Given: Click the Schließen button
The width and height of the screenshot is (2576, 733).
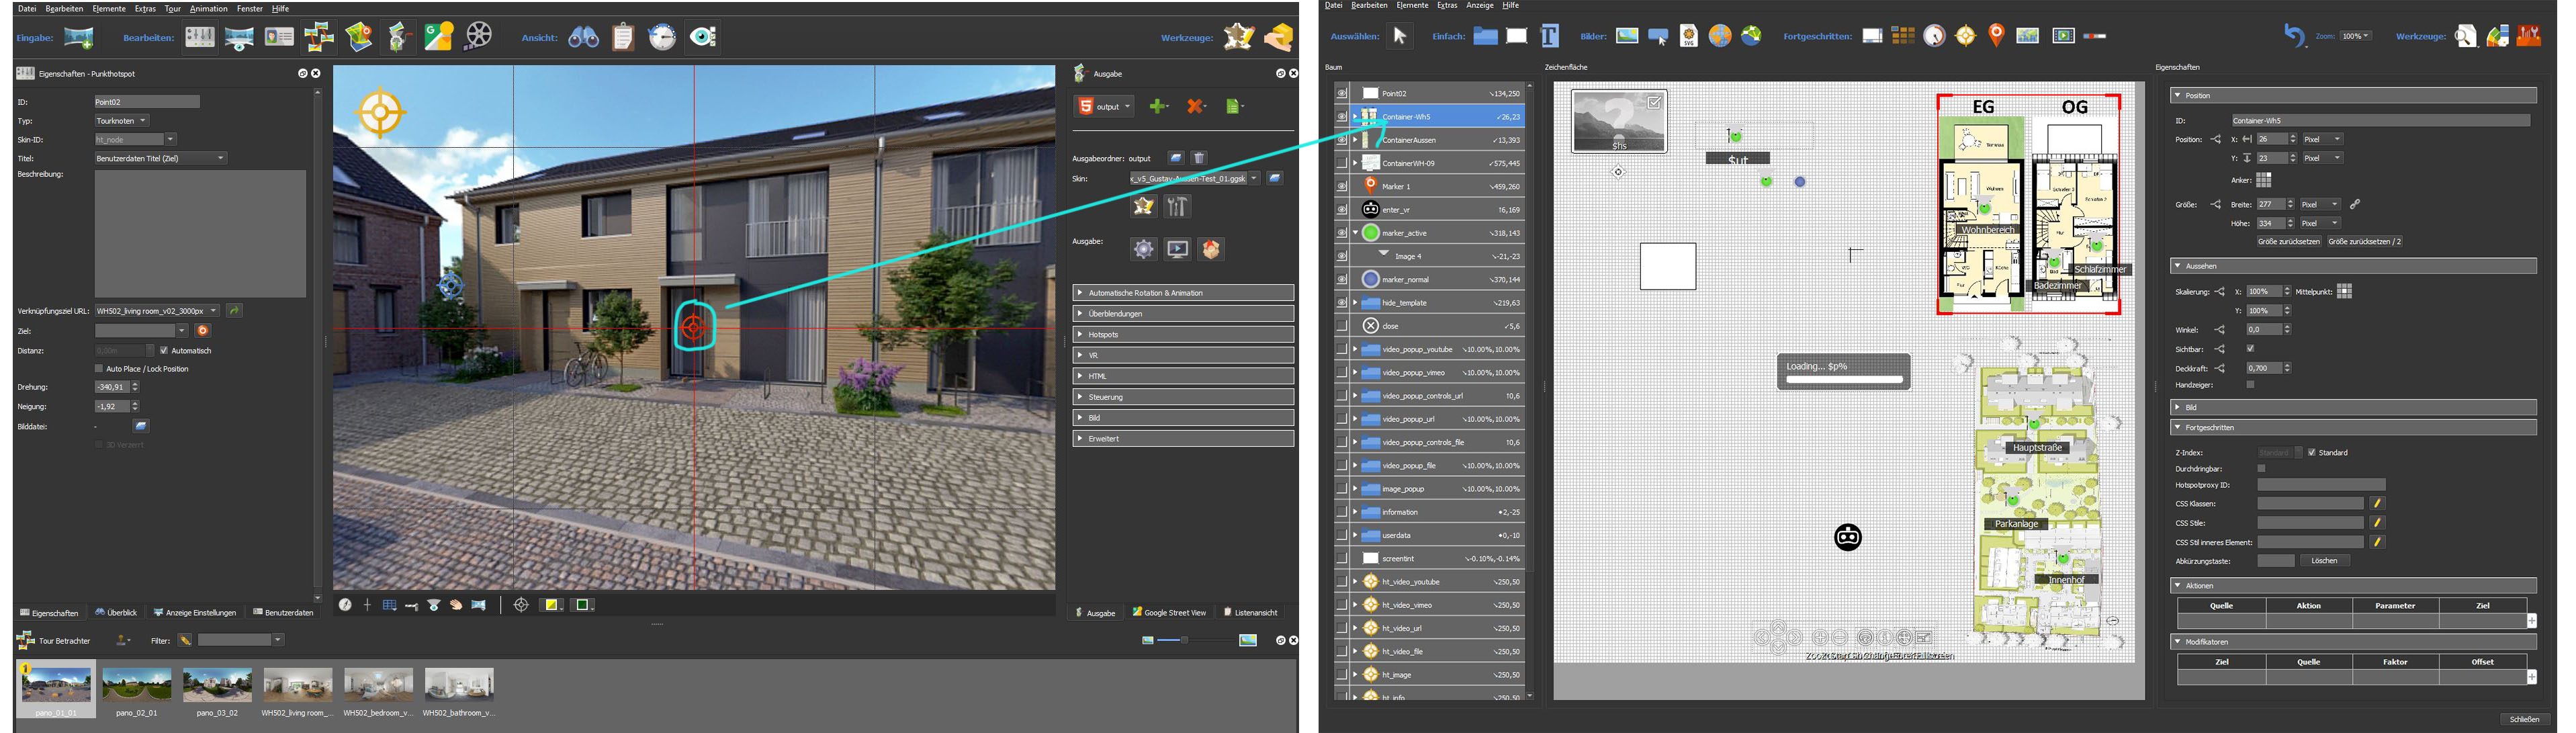Looking at the screenshot, I should pyautogui.click(x=2524, y=719).
